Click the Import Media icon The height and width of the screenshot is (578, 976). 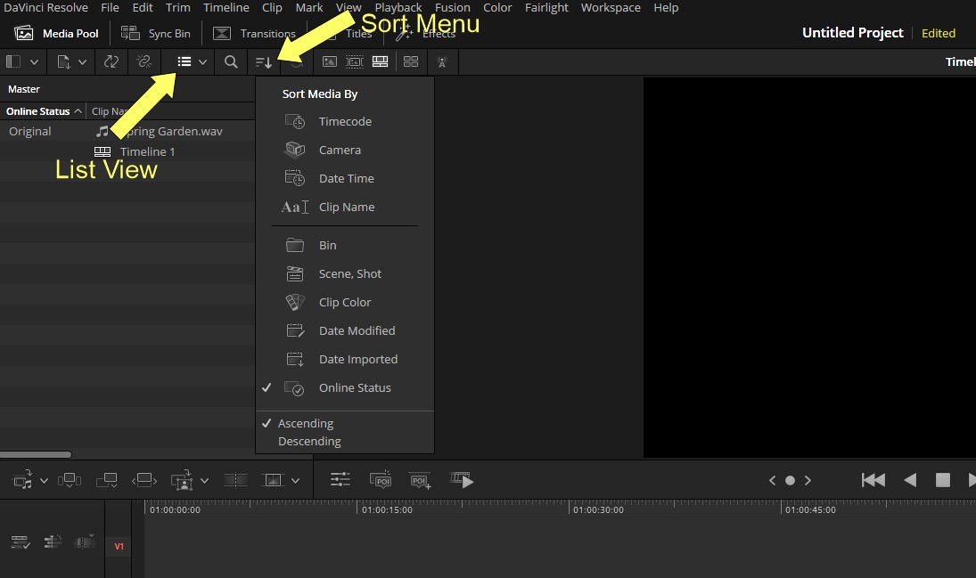point(63,61)
